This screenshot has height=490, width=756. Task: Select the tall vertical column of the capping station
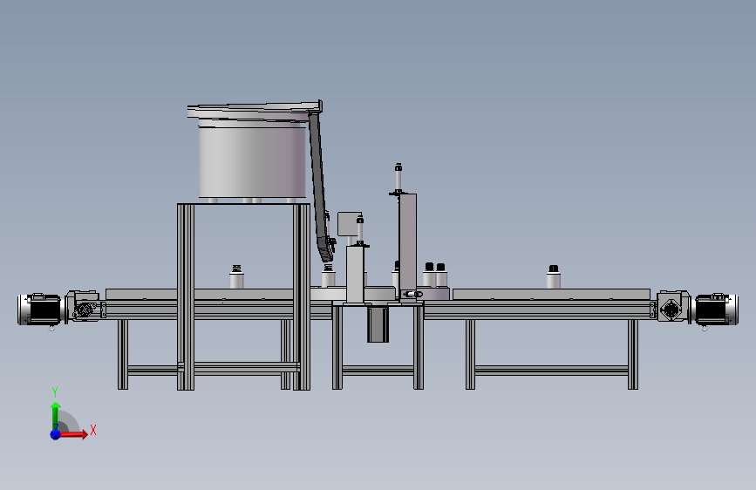(x=408, y=248)
